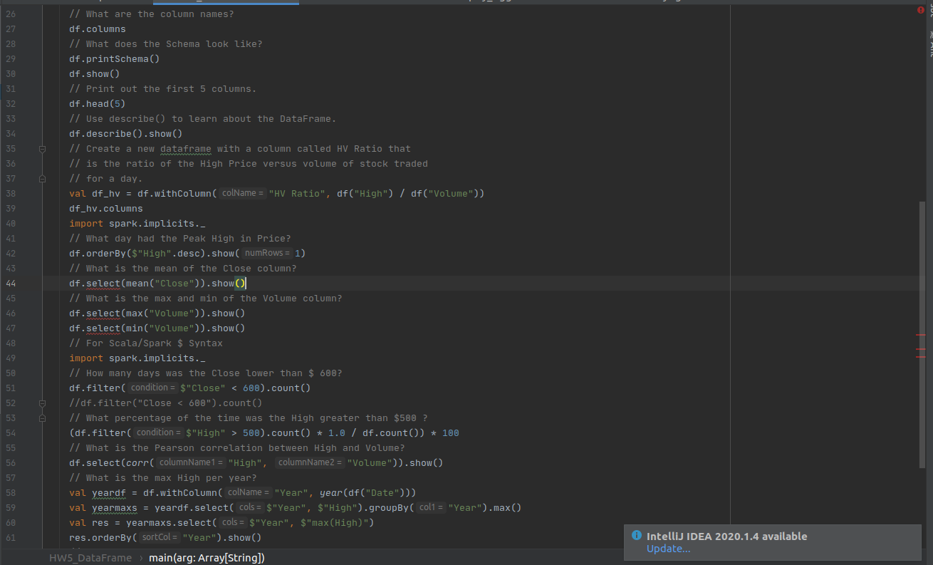Click the 'IntelliJ IDEA 2020.1.4 available' notification title
This screenshot has width=933, height=565.
click(727, 537)
